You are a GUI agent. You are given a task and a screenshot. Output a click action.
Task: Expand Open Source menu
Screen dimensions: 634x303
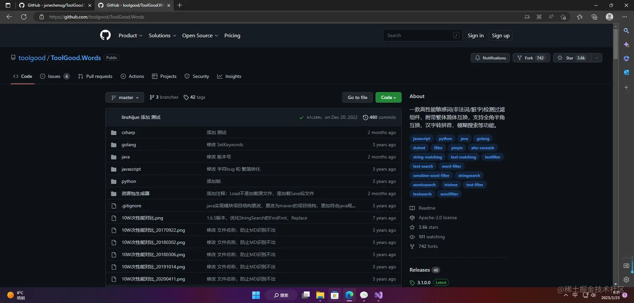click(200, 36)
